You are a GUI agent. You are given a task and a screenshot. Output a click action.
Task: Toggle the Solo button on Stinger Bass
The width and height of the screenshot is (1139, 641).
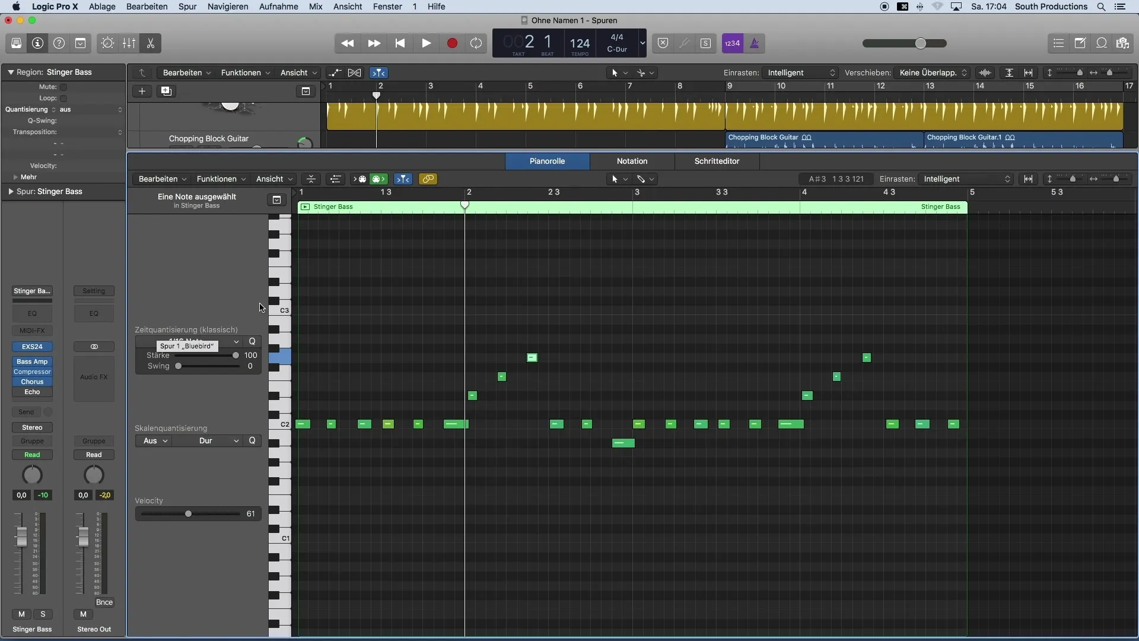click(42, 614)
